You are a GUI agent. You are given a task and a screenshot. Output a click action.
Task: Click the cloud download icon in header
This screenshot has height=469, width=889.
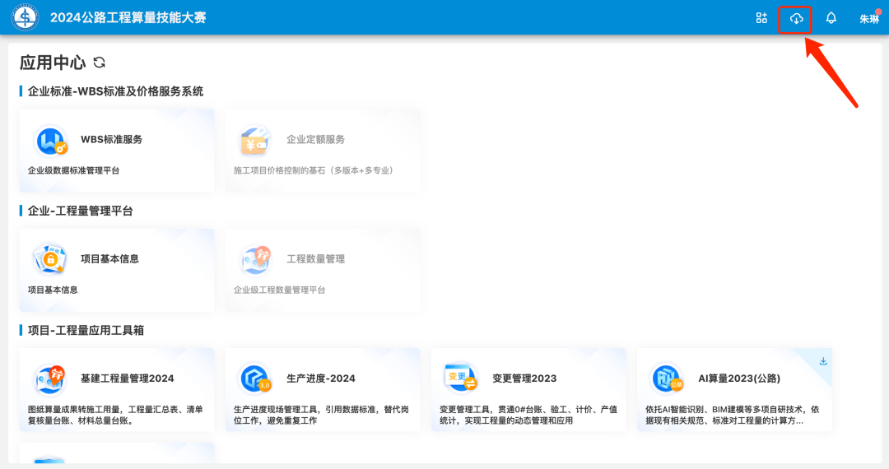[796, 19]
